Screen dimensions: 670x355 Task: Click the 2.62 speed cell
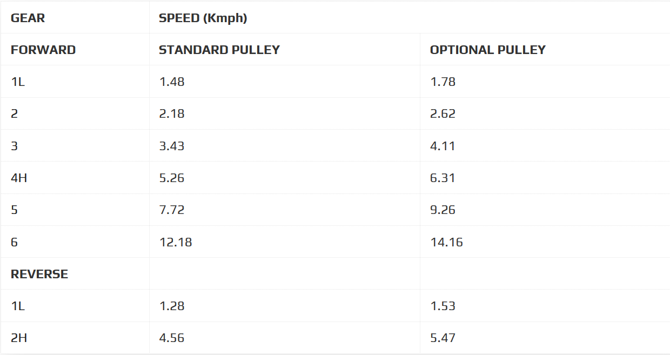pyautogui.click(x=443, y=113)
